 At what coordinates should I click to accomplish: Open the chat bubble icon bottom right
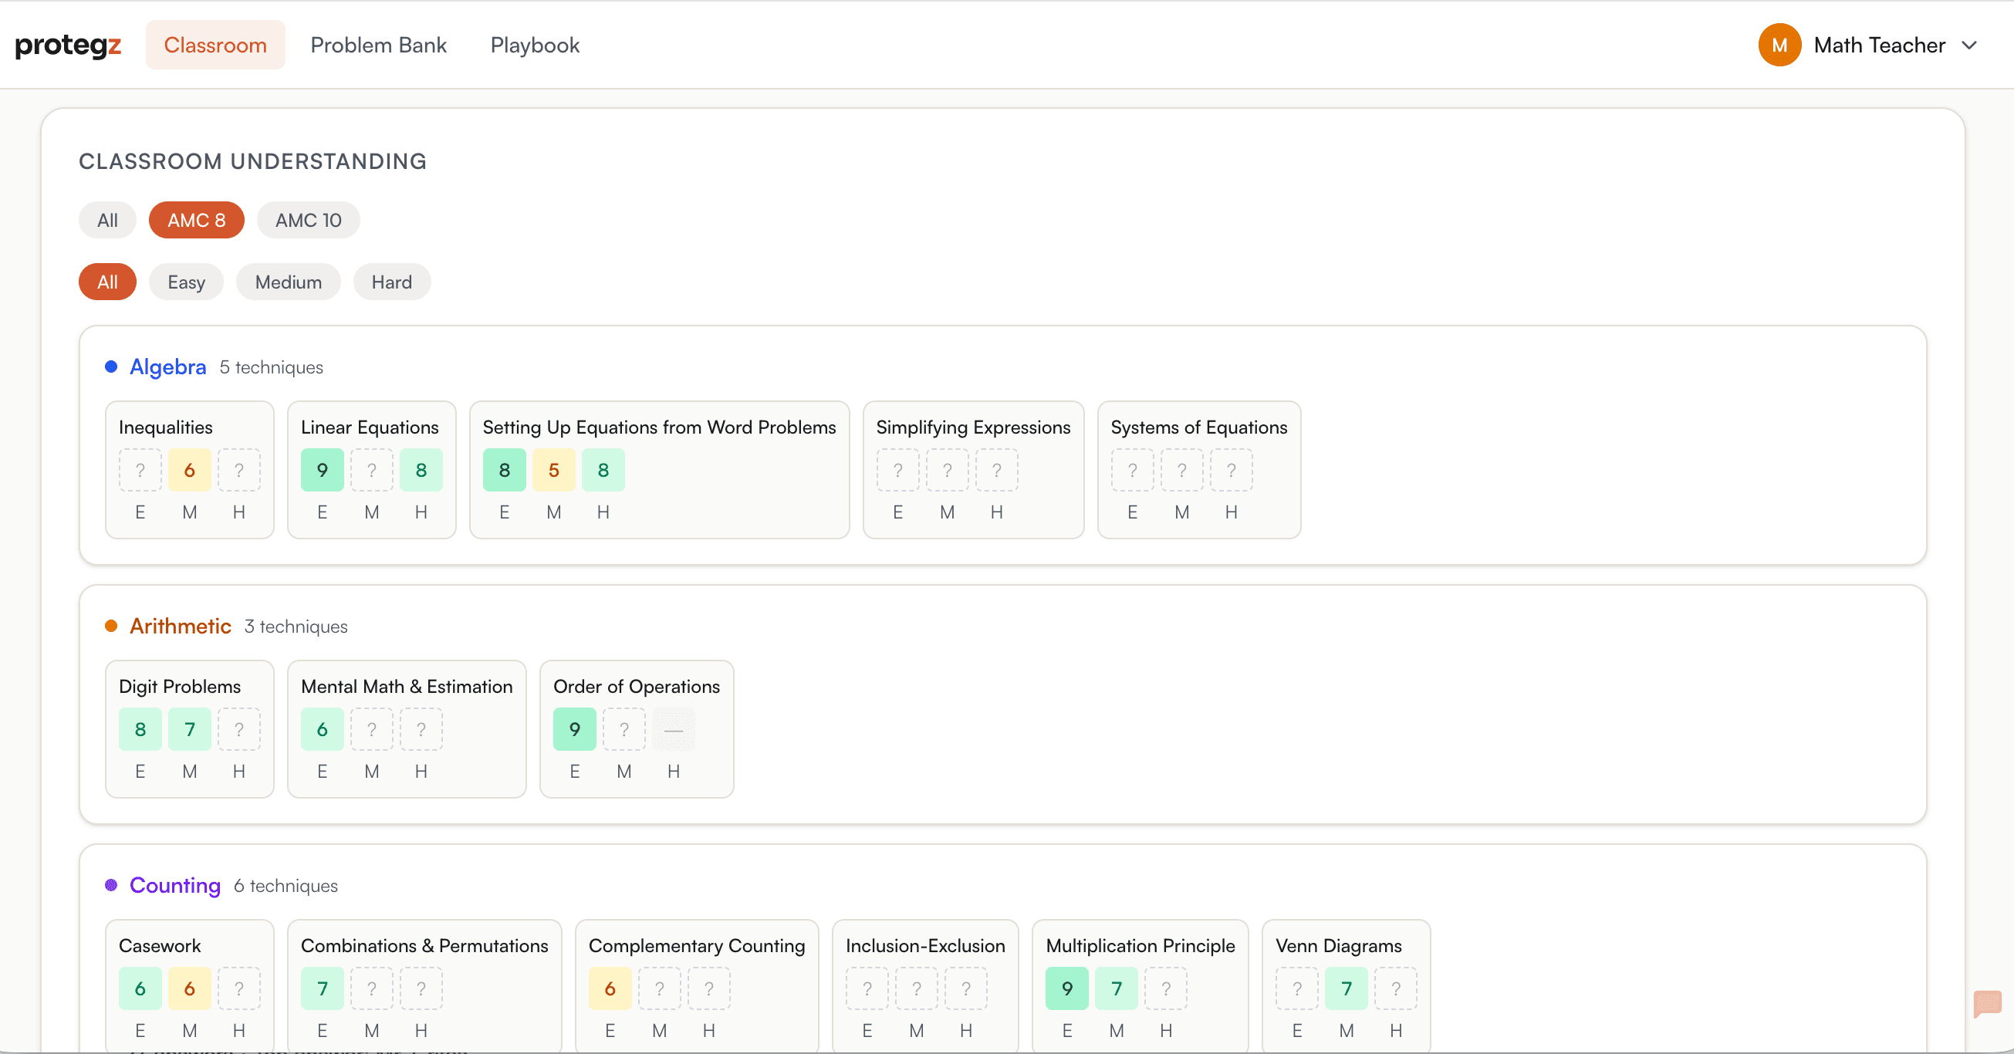[1988, 1005]
